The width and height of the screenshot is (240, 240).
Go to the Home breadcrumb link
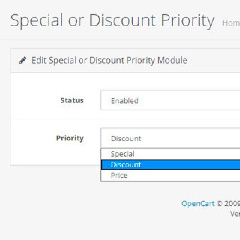click(231, 23)
